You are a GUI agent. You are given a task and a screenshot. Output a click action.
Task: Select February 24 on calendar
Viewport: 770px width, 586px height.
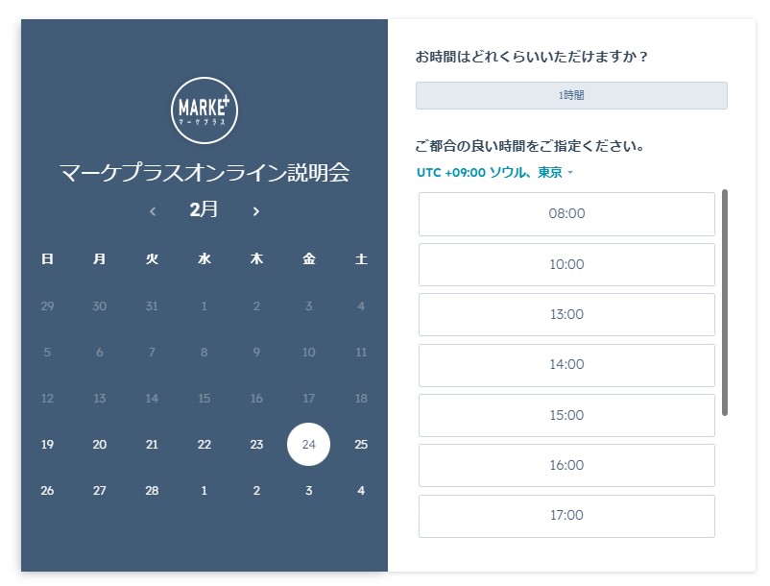click(x=308, y=445)
